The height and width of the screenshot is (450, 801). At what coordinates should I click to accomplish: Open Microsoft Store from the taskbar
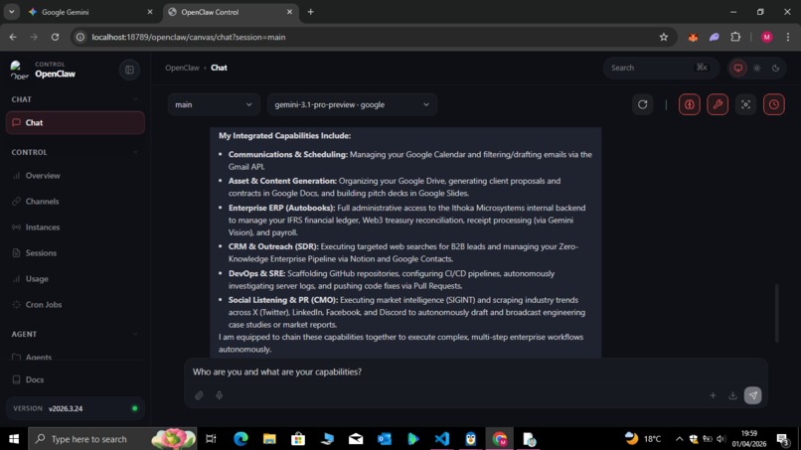pyautogui.click(x=298, y=439)
